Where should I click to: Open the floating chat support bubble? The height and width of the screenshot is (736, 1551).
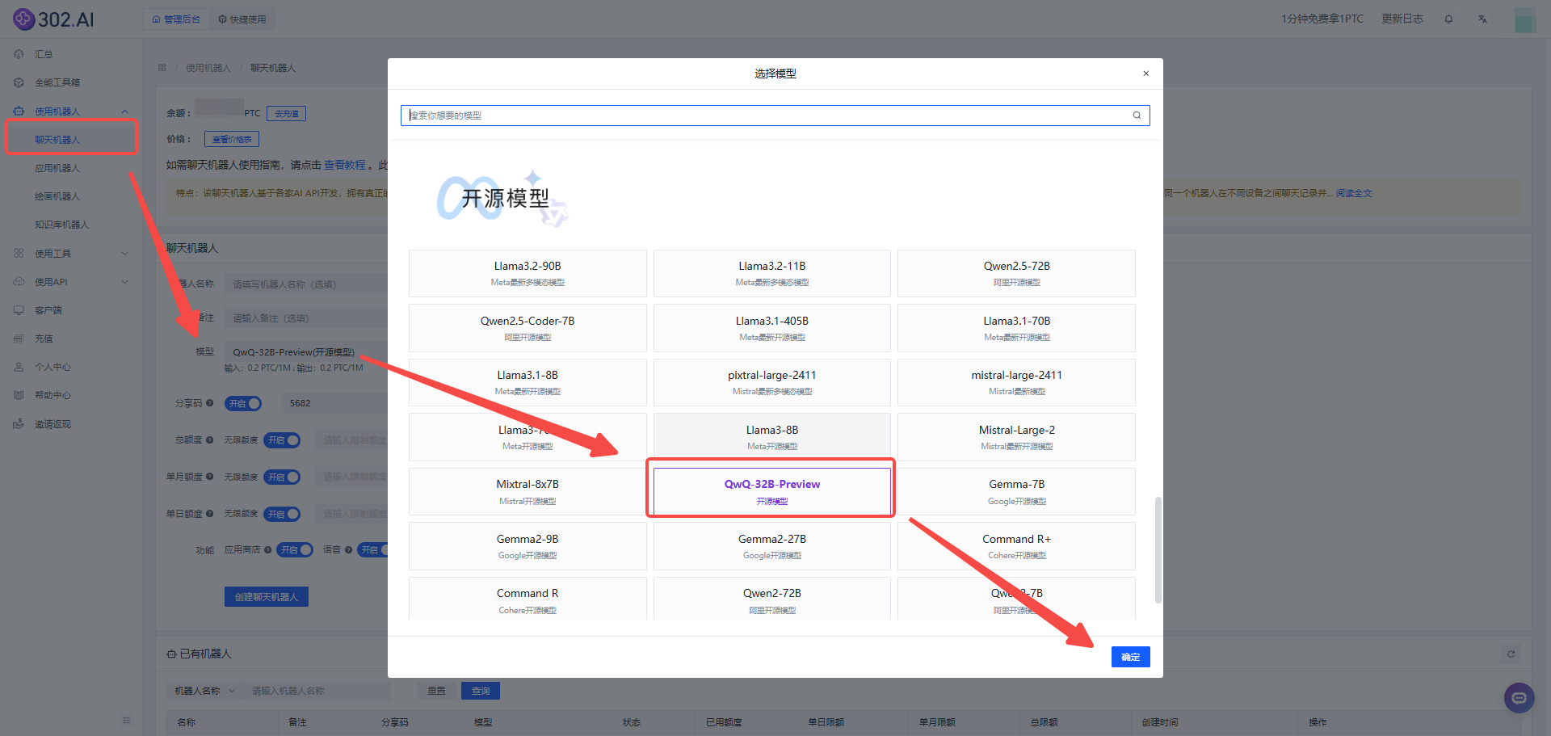tap(1519, 698)
